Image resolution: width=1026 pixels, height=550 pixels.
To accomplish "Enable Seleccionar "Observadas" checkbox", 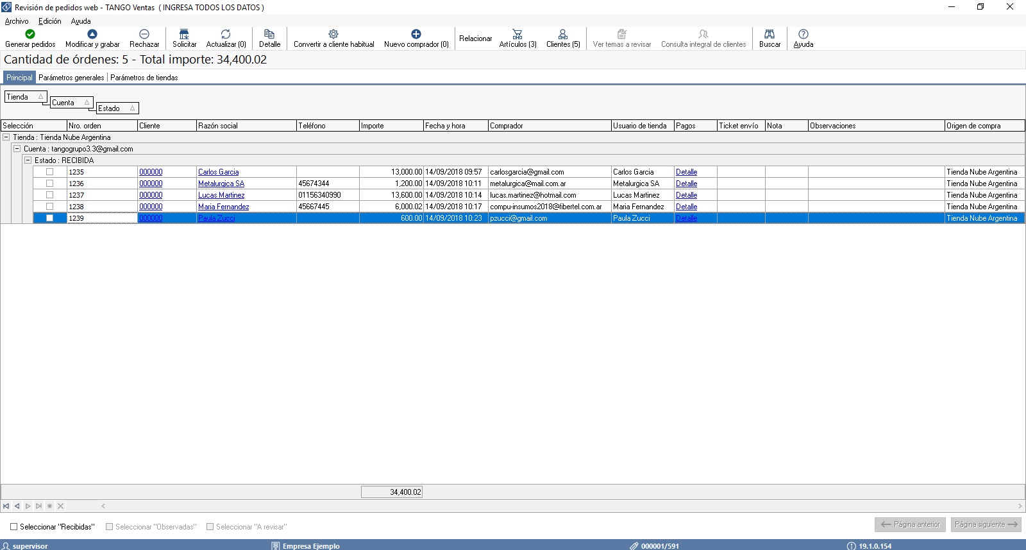I will click(x=109, y=527).
